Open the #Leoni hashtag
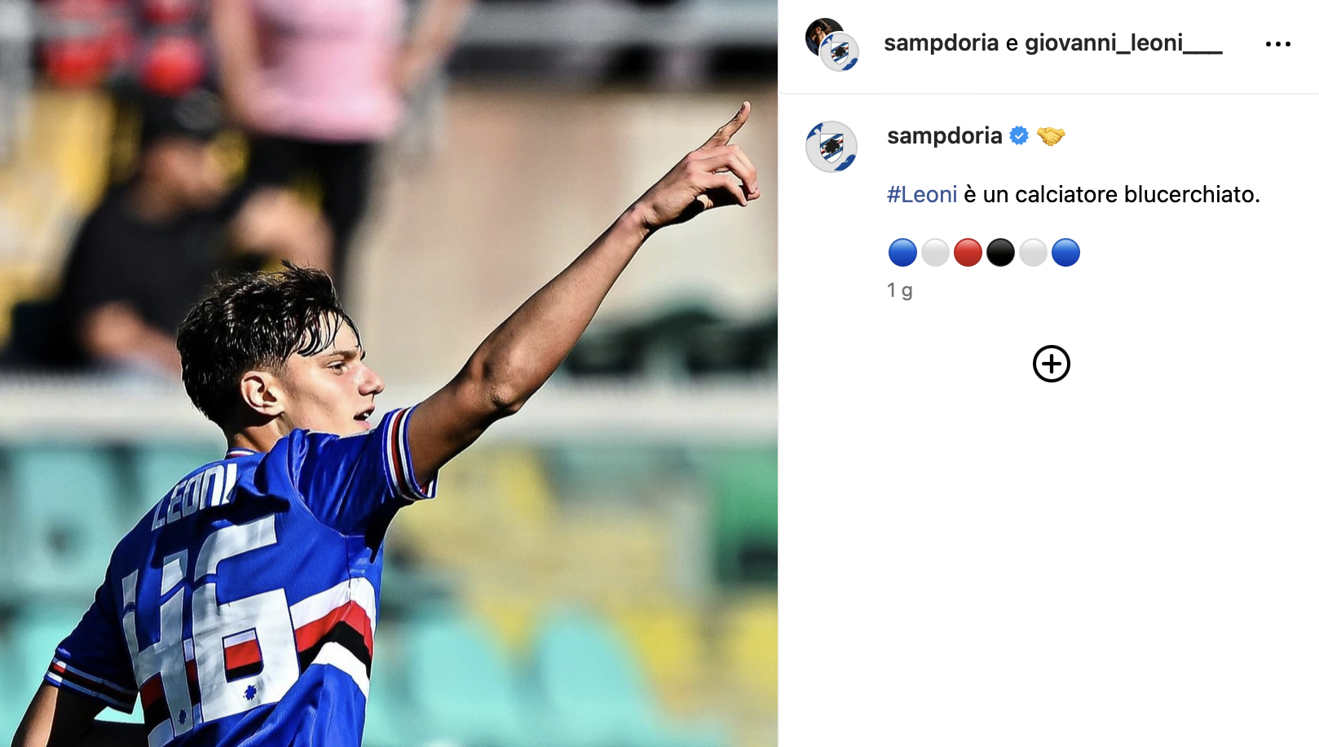Image resolution: width=1319 pixels, height=747 pixels. click(922, 194)
